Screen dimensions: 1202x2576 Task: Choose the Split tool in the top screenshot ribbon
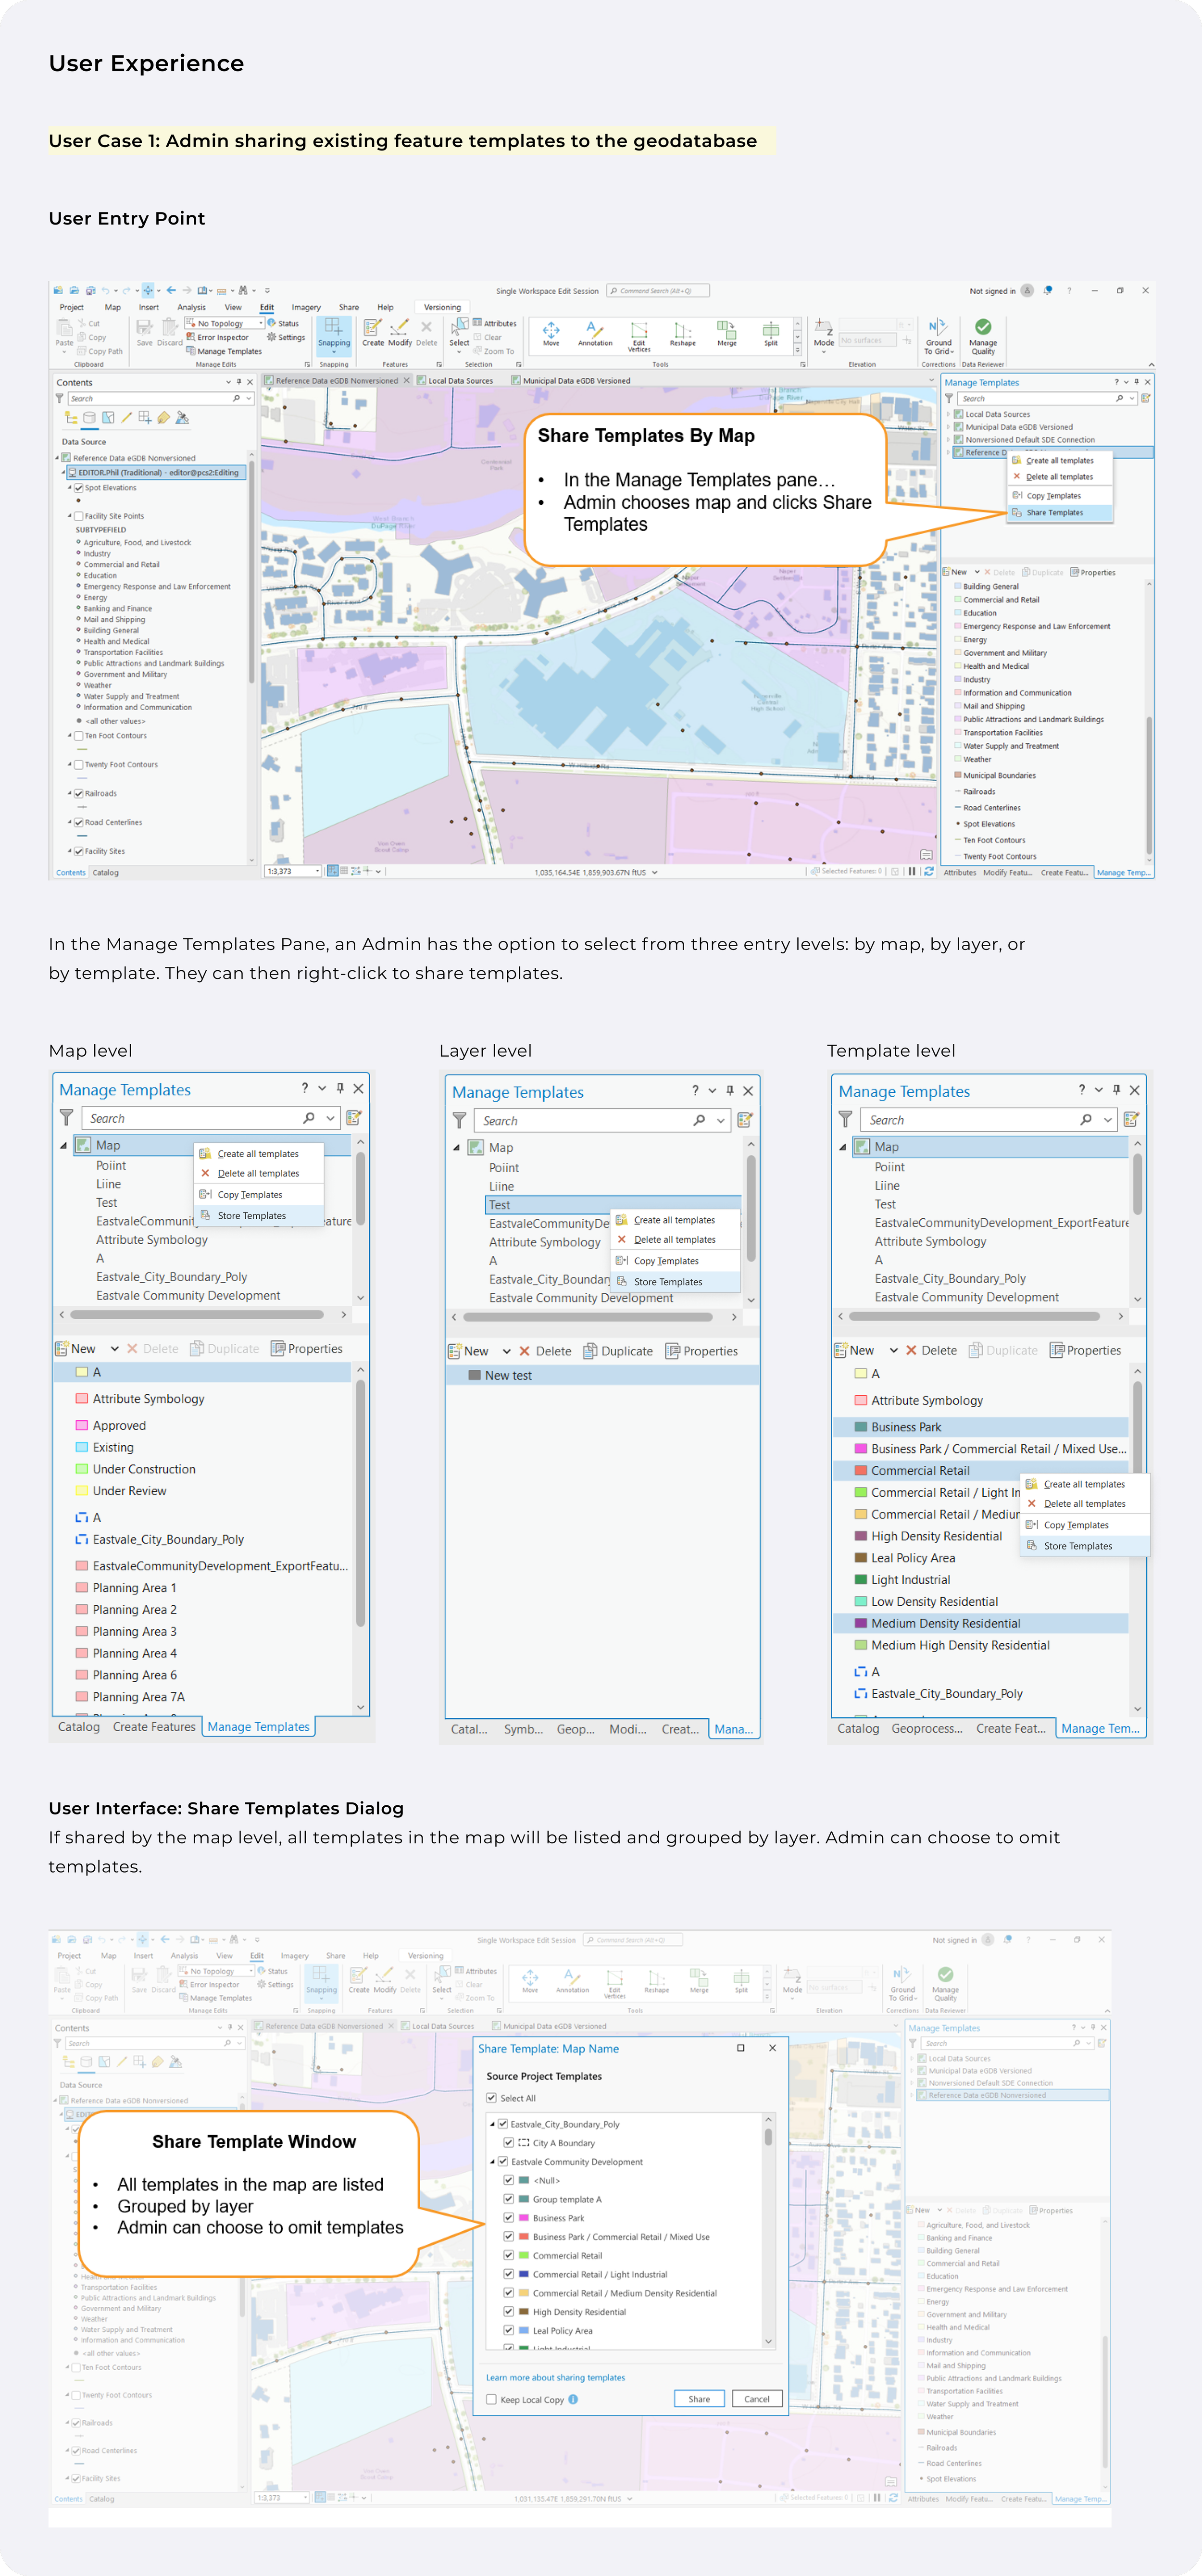point(771,333)
